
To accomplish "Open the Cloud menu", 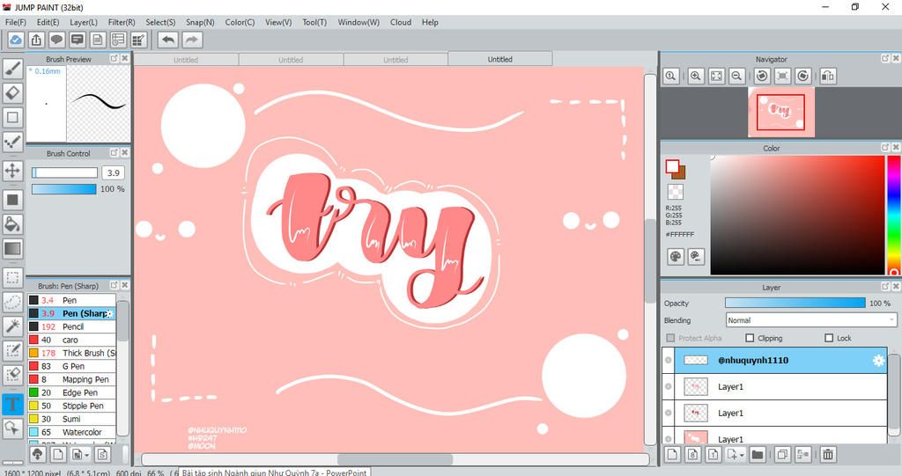I will pyautogui.click(x=401, y=22).
